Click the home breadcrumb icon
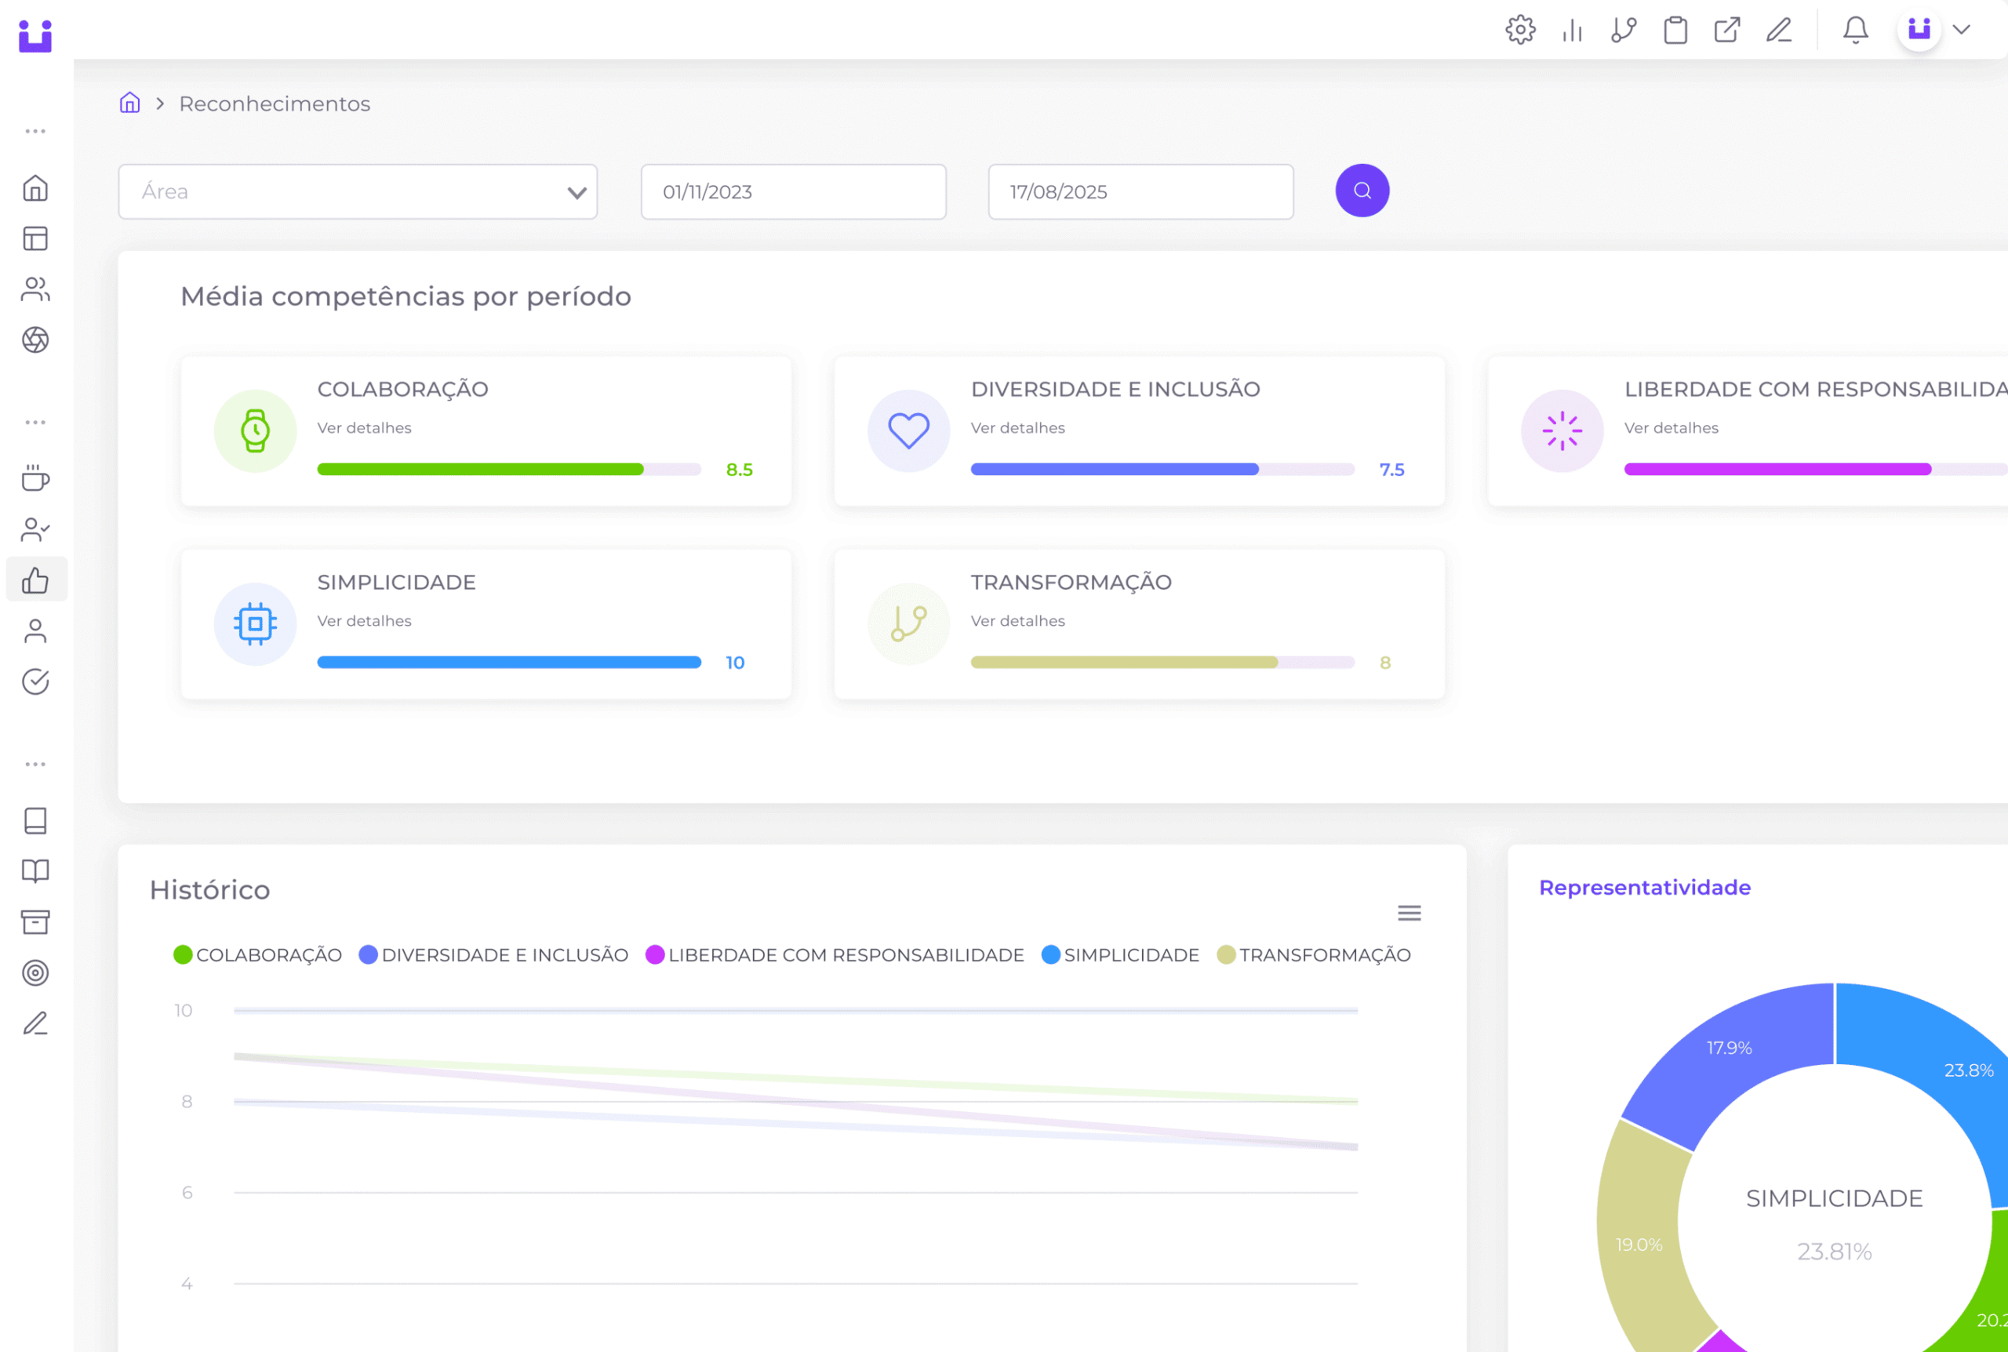Screen dimensions: 2008x1352 tap(129, 104)
